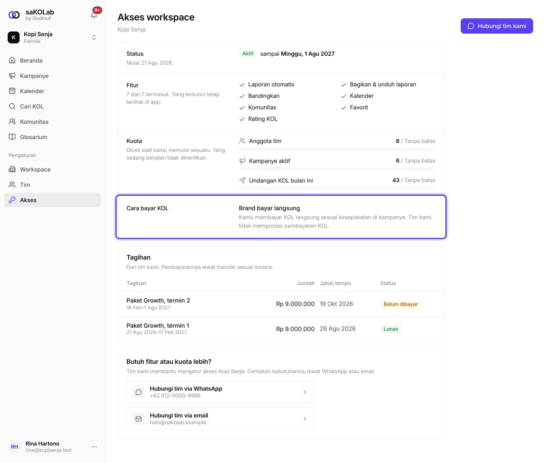Click the Akses key icon
545x463 pixels.
point(12,200)
